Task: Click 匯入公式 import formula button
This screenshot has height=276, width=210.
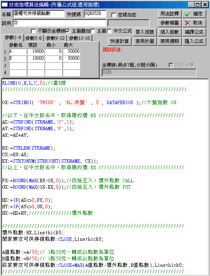Action: pos(194,41)
